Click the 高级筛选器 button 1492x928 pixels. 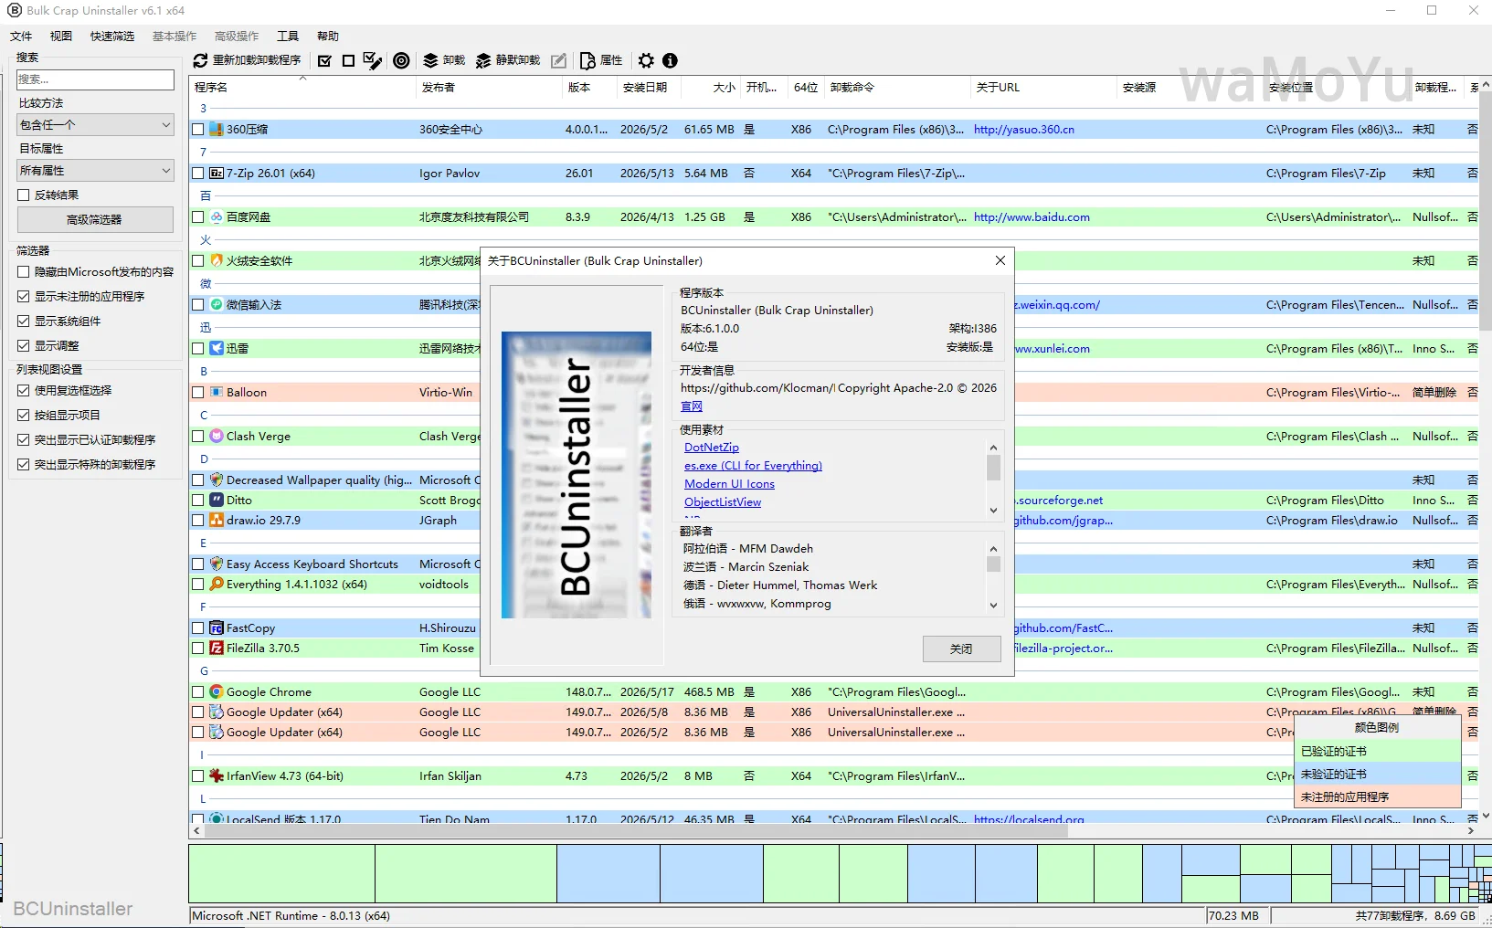click(95, 220)
